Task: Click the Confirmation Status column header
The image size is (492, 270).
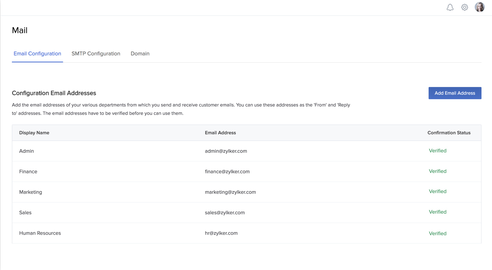Action: [x=449, y=133]
